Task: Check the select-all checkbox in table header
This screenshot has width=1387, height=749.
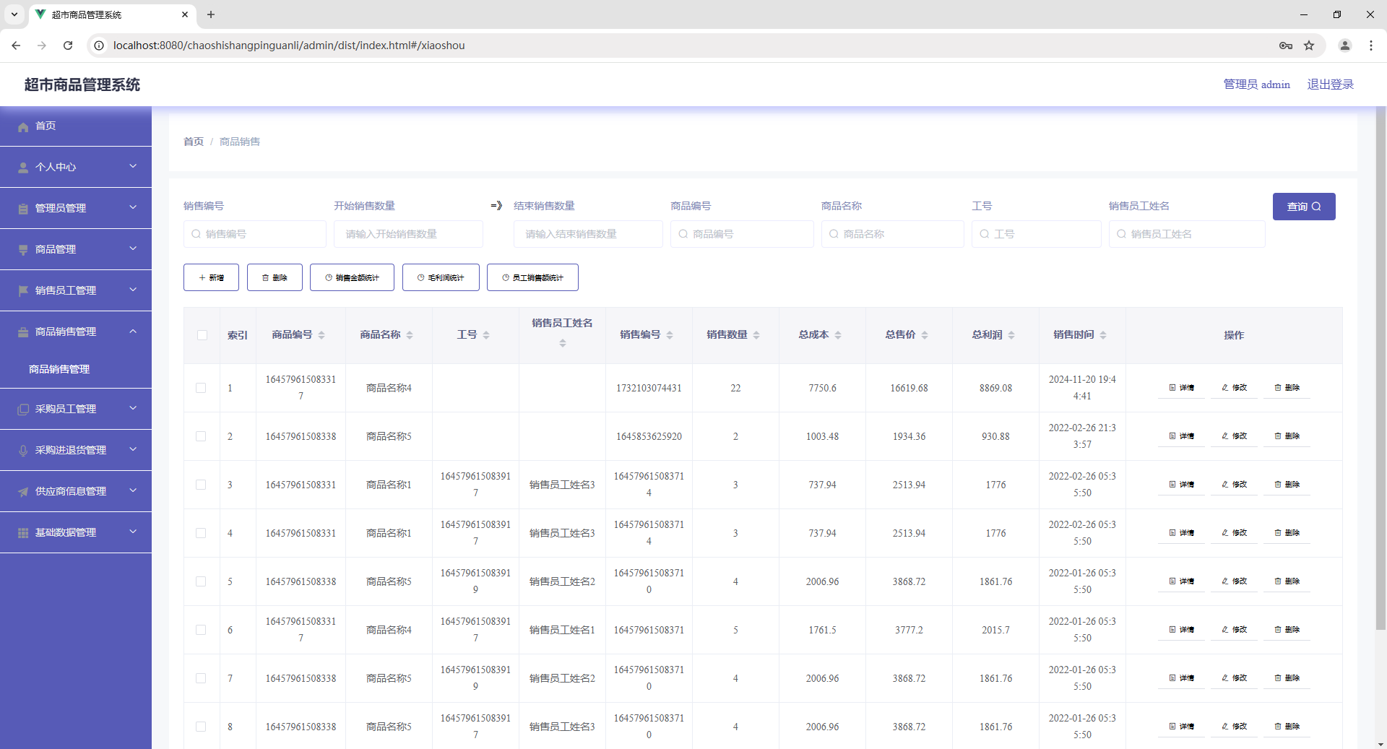Action: (202, 335)
